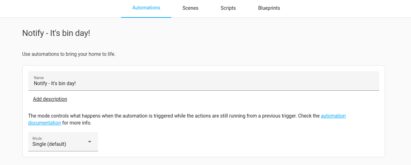Click empty space right of Mode dropdown
Viewport: 411px width, 165px height.
227,142
